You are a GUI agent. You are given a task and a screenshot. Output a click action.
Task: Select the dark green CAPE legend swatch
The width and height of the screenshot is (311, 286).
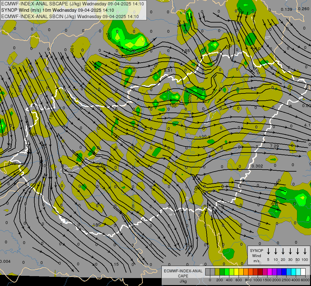tap(222, 272)
